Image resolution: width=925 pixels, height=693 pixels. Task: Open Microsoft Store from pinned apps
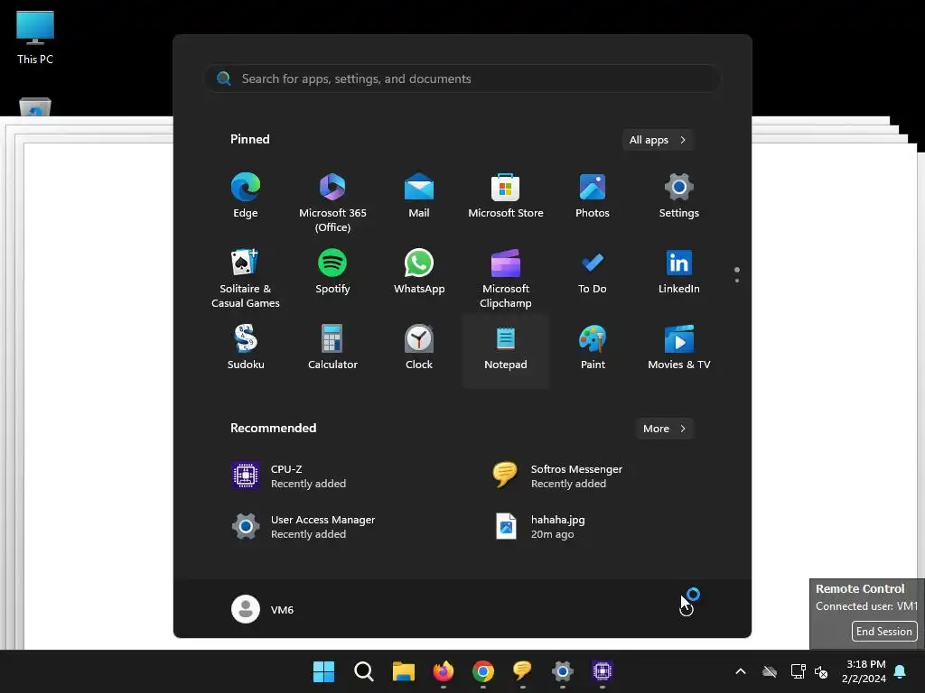506,196
